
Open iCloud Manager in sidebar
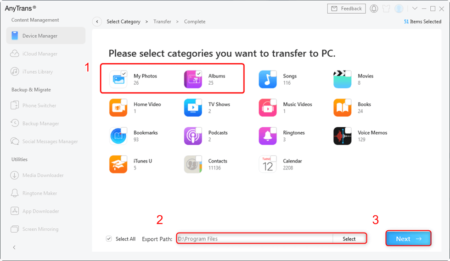pyautogui.click(x=46, y=54)
